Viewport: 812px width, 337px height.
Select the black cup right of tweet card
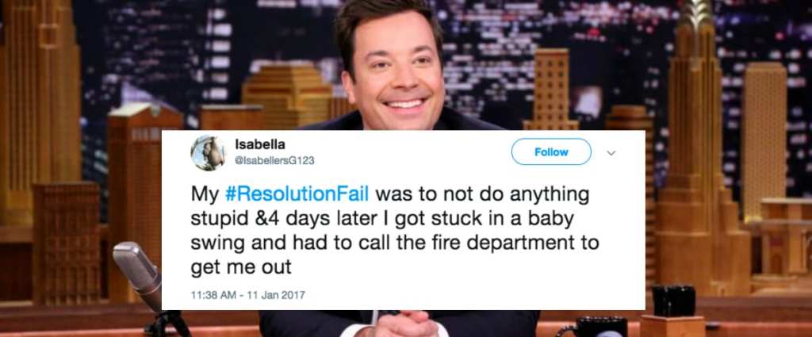[x=673, y=301]
